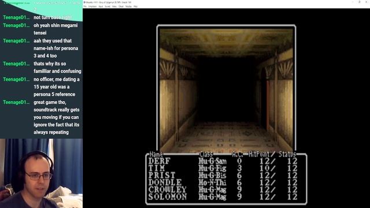Viewport: 370px width, 208px height.
Task: Click CROWLEY's class Hu-G-Mag
Action: [x=212, y=190]
